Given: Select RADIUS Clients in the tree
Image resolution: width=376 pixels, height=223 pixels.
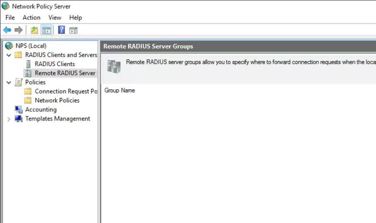Looking at the screenshot, I should (x=55, y=64).
